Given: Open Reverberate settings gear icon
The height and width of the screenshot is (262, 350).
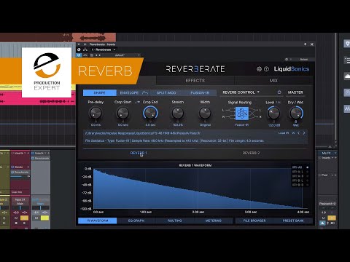Looking at the screenshot, I should click(259, 69).
